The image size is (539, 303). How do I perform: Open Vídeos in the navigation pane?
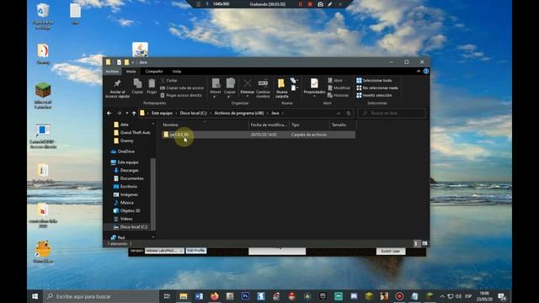coord(123,219)
